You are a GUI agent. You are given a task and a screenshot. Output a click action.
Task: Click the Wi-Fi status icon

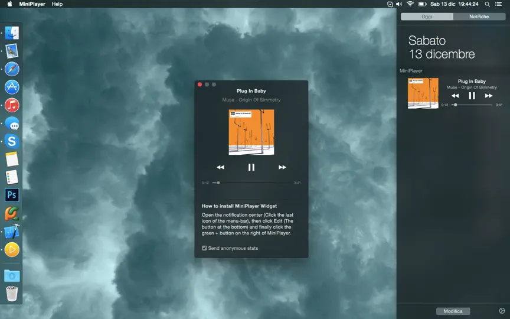[x=410, y=4]
